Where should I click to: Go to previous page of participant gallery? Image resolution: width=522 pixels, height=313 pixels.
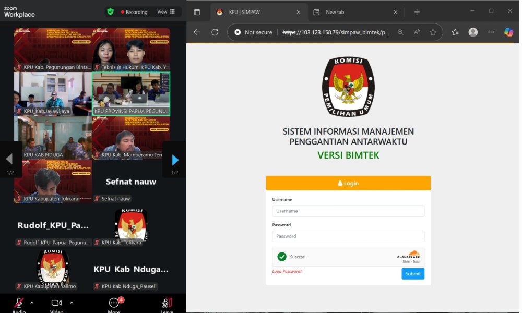pos(9,160)
